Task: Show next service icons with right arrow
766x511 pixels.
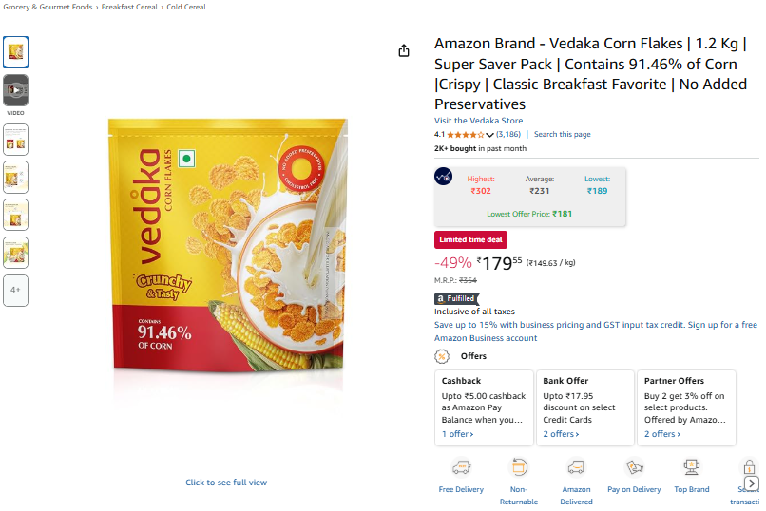Action: pyautogui.click(x=752, y=483)
